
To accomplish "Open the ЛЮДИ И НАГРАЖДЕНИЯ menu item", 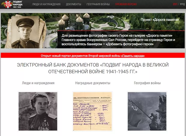I will [46, 4].
